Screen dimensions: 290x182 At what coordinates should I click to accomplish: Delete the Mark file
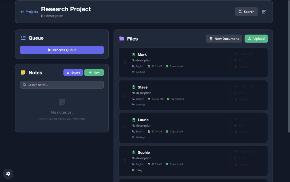pos(241,67)
